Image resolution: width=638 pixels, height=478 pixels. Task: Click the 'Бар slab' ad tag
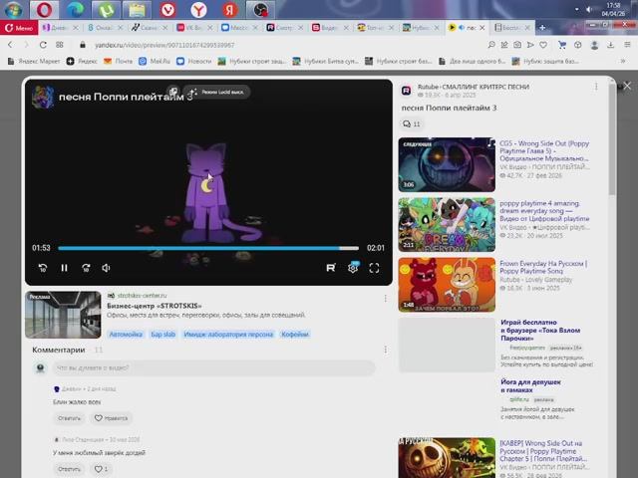[x=162, y=335]
